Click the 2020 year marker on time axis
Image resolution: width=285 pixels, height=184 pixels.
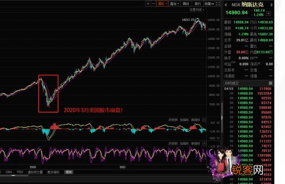tap(33, 167)
